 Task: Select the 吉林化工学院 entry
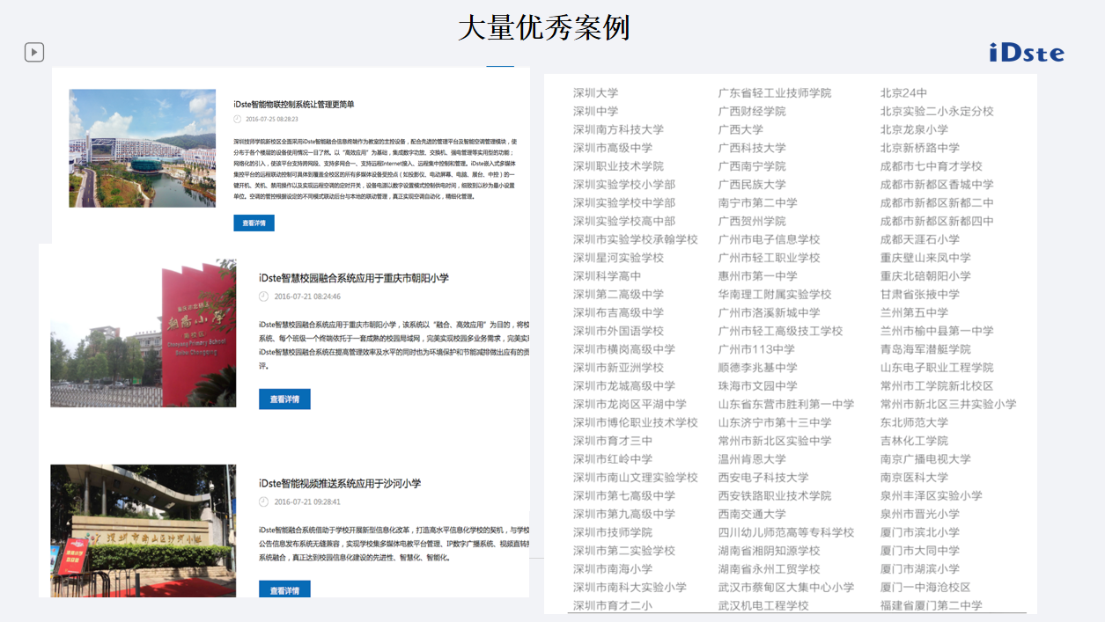click(914, 441)
